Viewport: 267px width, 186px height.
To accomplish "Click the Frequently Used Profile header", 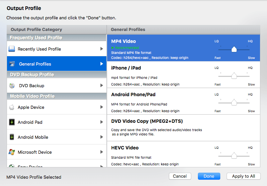I will pyautogui.click(x=57, y=38).
